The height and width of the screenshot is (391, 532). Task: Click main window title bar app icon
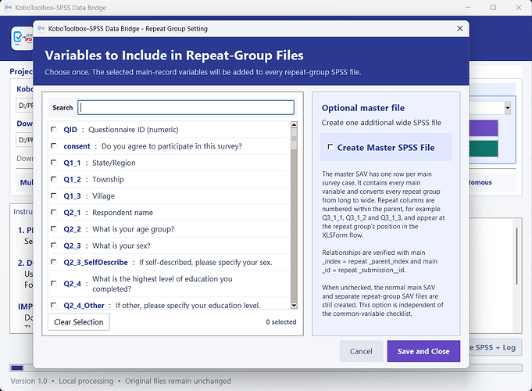click(x=8, y=8)
